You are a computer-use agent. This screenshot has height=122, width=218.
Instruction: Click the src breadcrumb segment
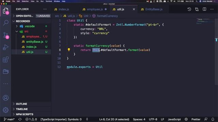pos(57,16)
